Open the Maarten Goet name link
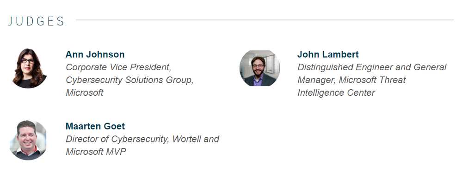The height and width of the screenshot is (190, 462). 95,126
